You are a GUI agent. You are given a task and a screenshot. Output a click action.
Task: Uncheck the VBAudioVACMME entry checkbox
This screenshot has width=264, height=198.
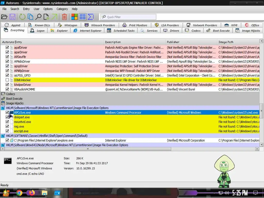click(x=7, y=89)
